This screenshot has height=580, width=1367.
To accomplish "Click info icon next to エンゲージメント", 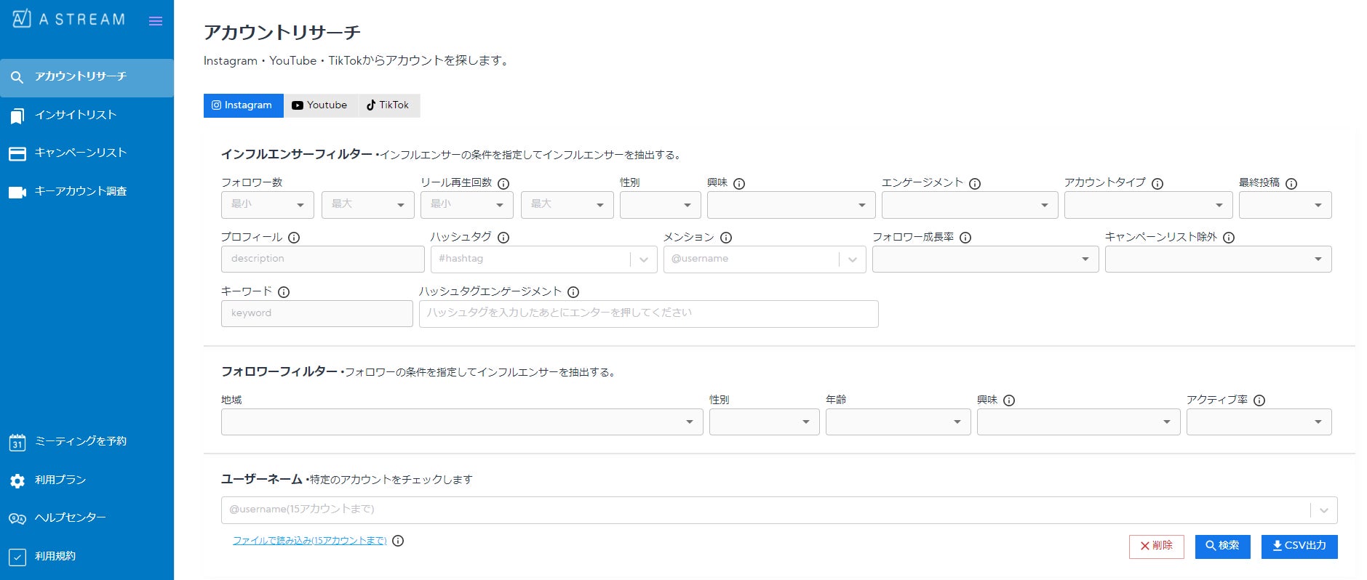I will pyautogui.click(x=975, y=184).
